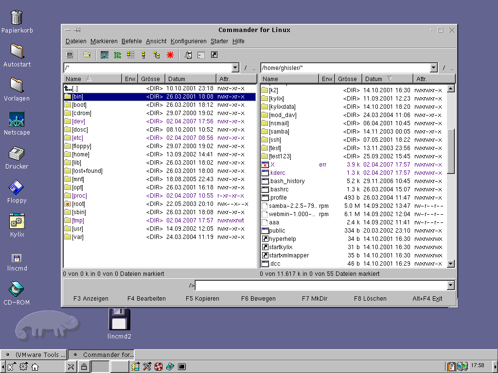Select the Vorlagen desktop folder

[x=17, y=89]
